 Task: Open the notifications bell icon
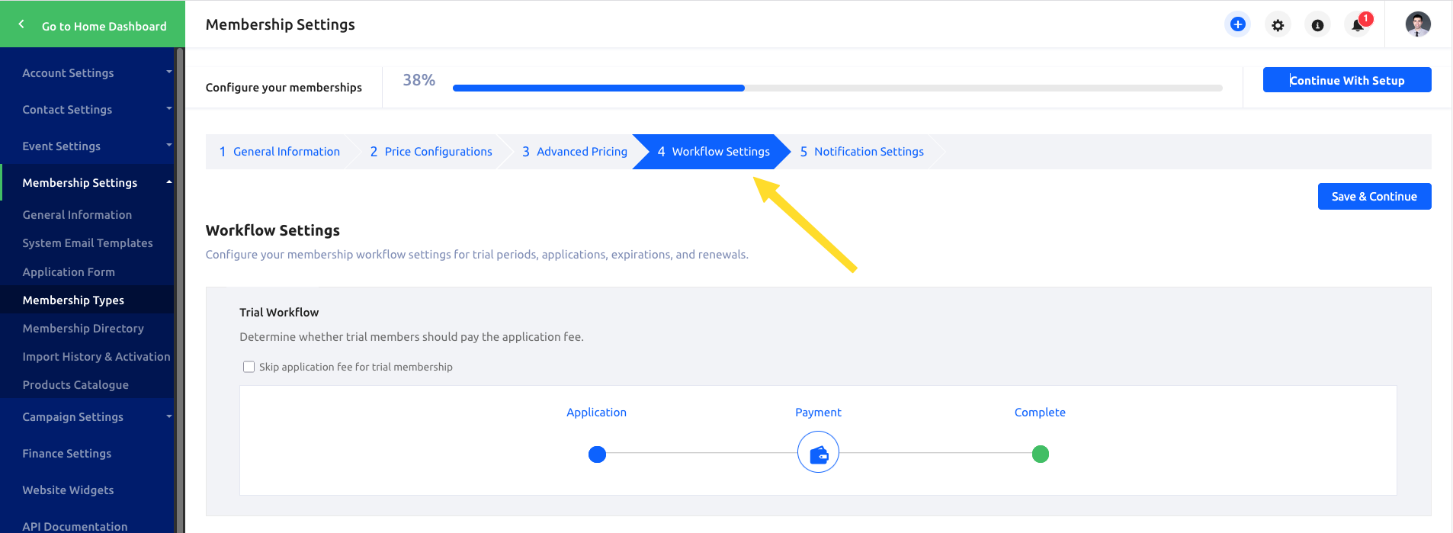pos(1358,24)
